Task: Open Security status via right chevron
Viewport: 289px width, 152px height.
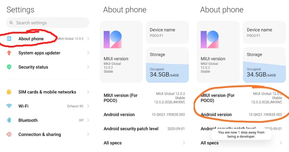Action: point(88,67)
